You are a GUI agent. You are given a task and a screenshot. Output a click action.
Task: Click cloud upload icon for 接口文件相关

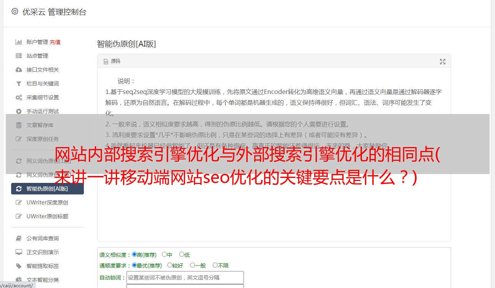pyautogui.click(x=18, y=70)
